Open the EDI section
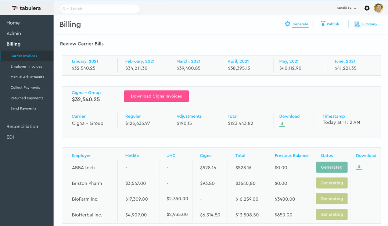The image size is (388, 226). point(10,137)
